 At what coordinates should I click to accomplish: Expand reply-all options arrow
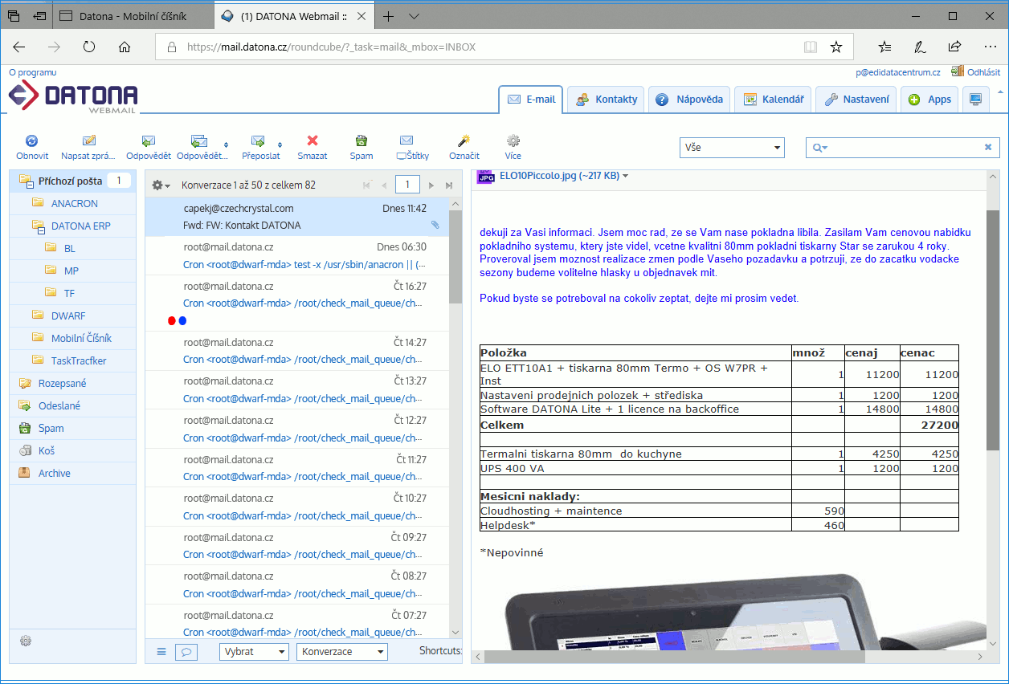pos(226,145)
